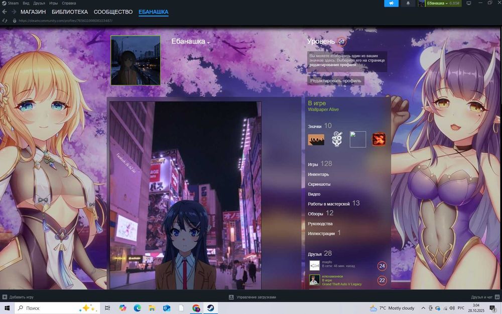Open Steam from the Windows taskbar

point(211,308)
